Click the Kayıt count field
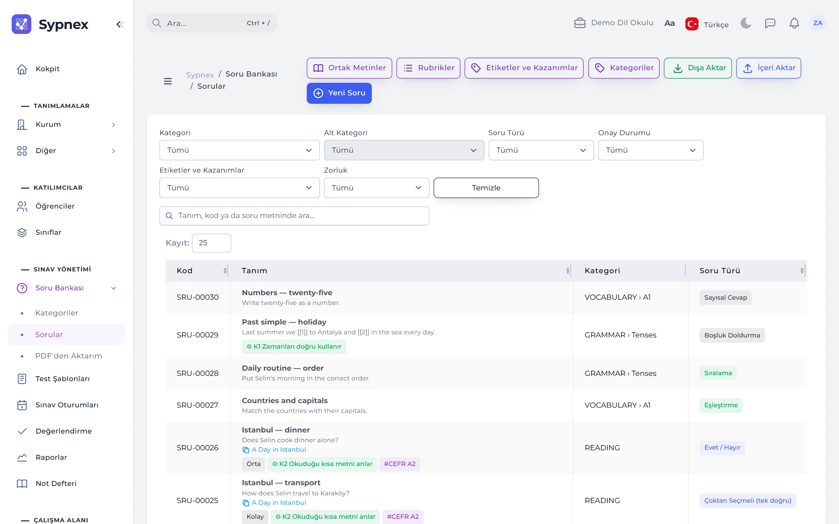The height and width of the screenshot is (524, 839). click(211, 243)
